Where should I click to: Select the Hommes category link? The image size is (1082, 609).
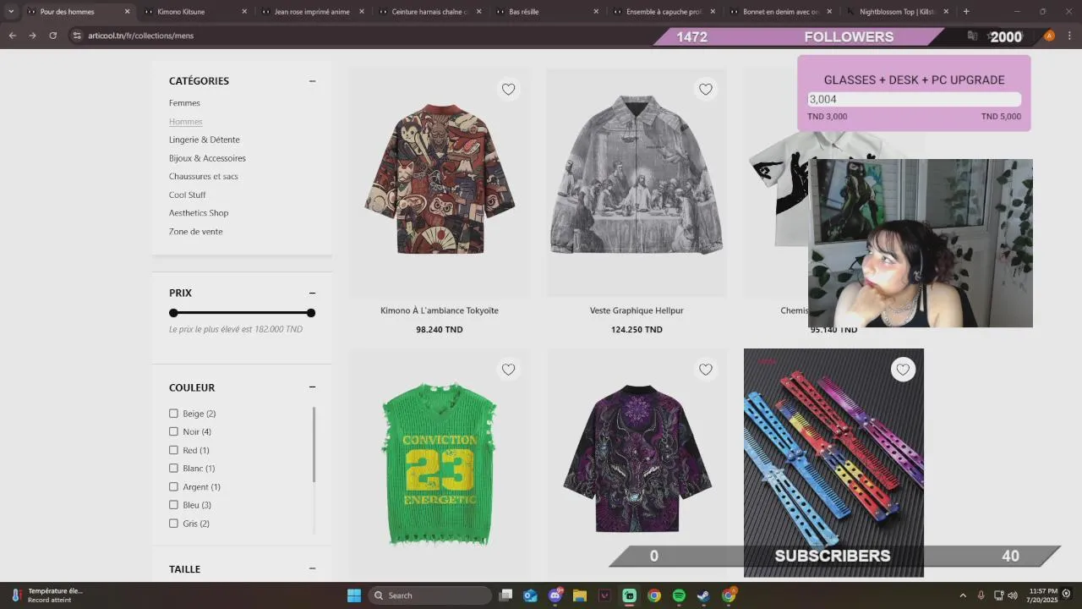click(185, 122)
